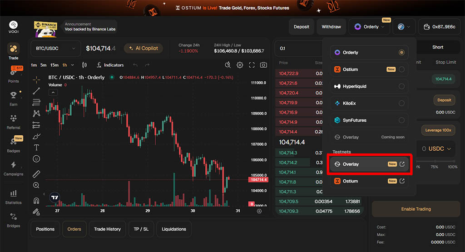Open the Referral sidebar section
The height and width of the screenshot is (252, 465).
pos(13,122)
